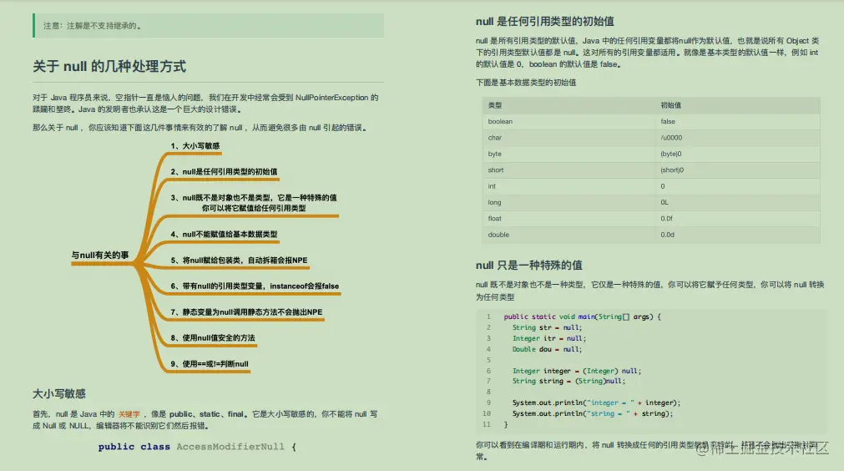
Task: Click code line String string = (String)null;
Action: coord(569,381)
